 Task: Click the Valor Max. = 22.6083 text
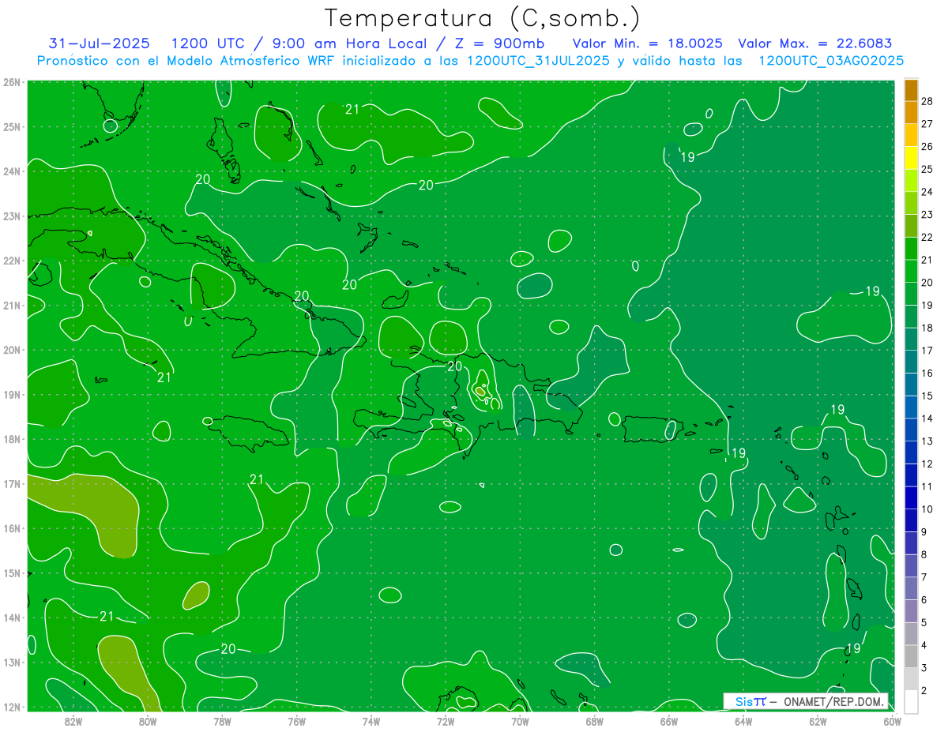814,43
